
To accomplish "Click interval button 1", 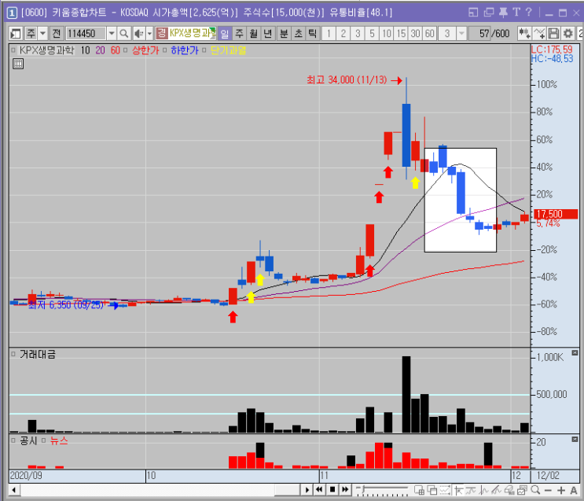I will click(329, 34).
